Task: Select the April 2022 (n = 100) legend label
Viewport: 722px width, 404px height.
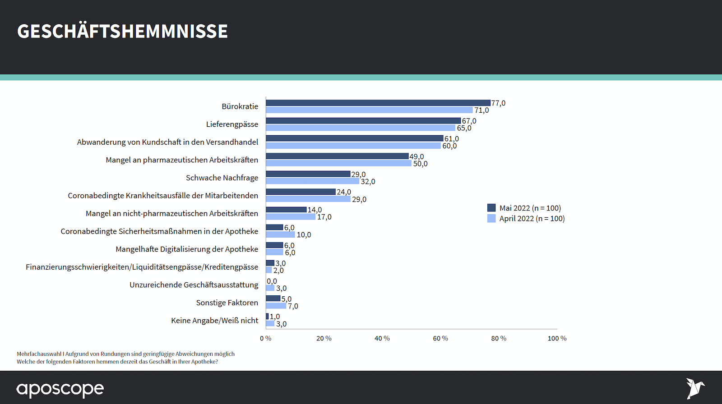Action: [532, 219]
